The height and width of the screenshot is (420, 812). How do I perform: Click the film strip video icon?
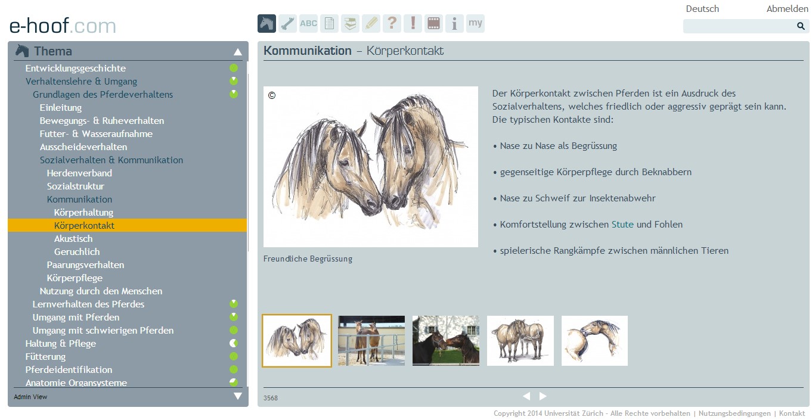pos(433,24)
